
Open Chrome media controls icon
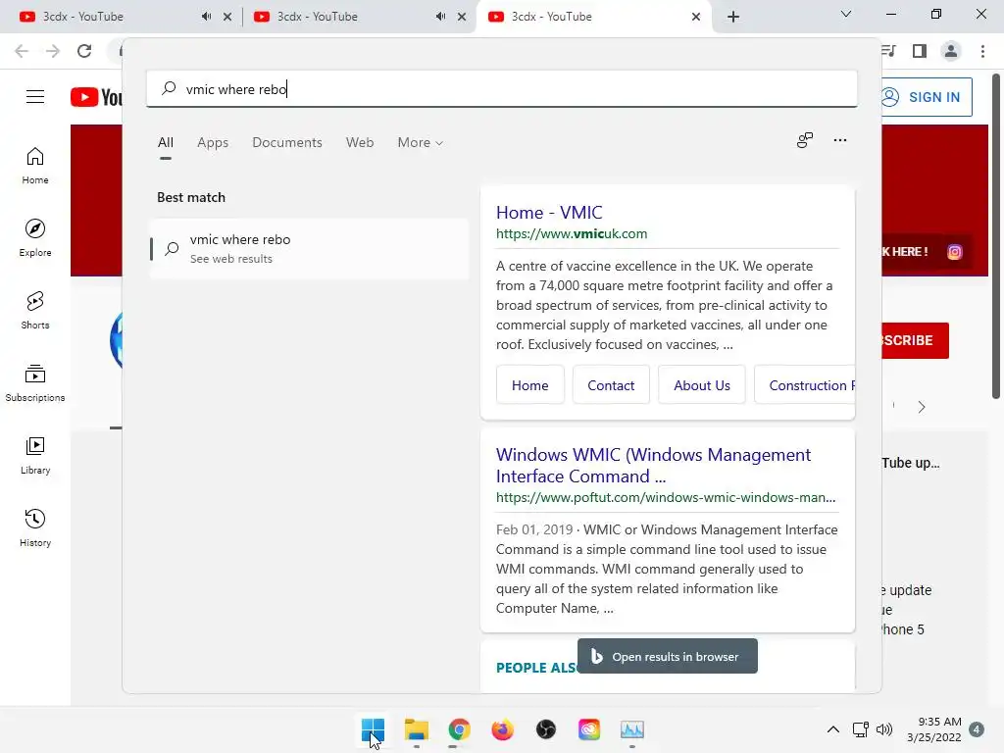click(888, 51)
